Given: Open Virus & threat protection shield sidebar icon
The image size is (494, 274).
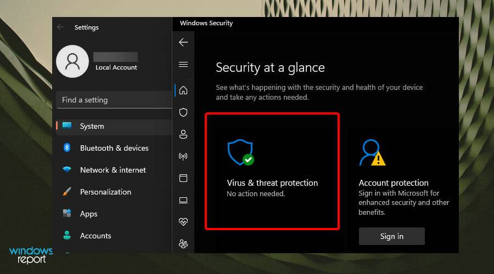Looking at the screenshot, I should [183, 112].
